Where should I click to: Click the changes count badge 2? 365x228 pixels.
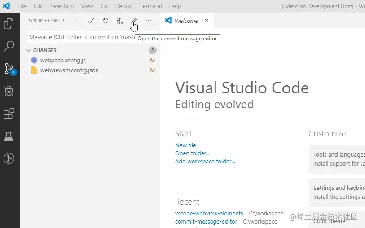153,50
